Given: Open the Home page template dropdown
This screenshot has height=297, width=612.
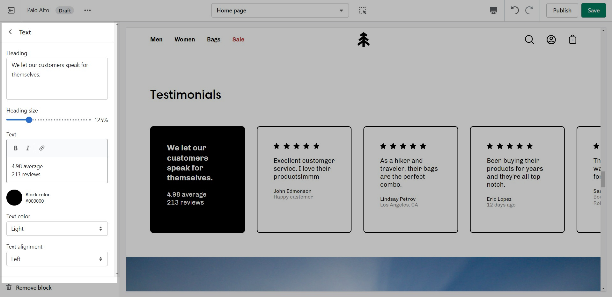Looking at the screenshot, I should (280, 11).
